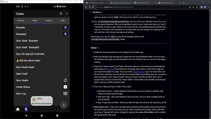The height and width of the screenshot is (119, 211).
Task: Close the Tasks_Order.png browser tab
Action: tap(131, 3)
